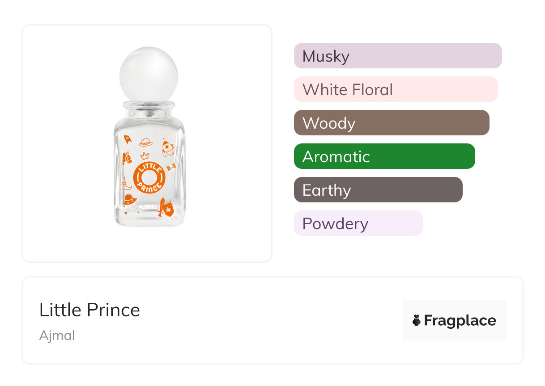Click the orange bow tie doodle
The width and height of the screenshot is (545, 386).
pos(171,167)
